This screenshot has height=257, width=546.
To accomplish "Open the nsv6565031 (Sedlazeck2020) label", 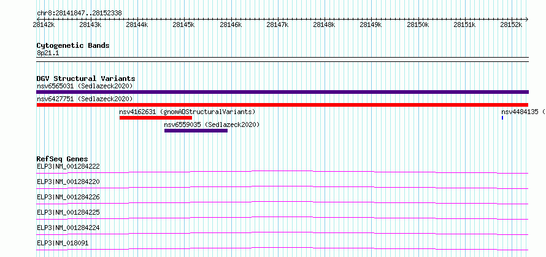I will [85, 86].
